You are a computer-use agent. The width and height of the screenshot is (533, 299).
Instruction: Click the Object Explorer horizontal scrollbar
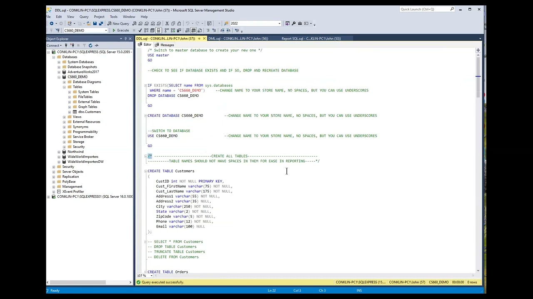pos(77,282)
